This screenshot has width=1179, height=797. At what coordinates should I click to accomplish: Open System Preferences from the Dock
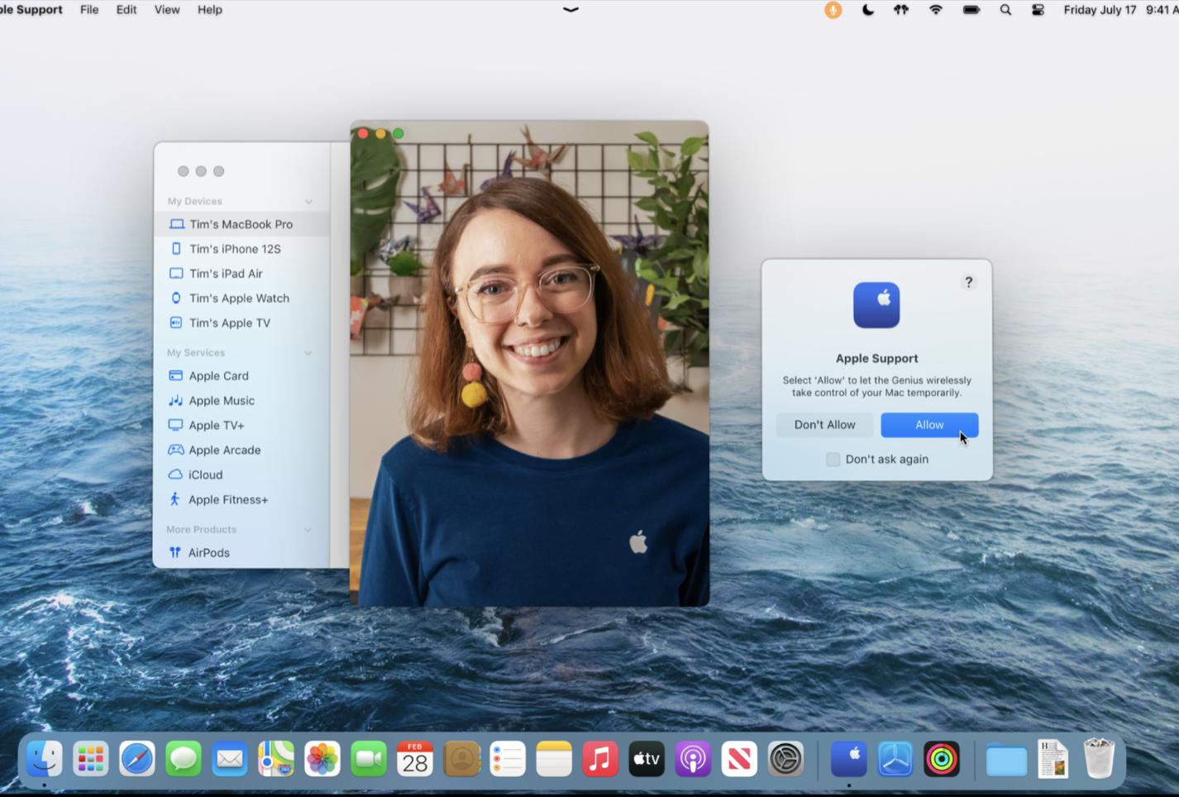point(785,758)
